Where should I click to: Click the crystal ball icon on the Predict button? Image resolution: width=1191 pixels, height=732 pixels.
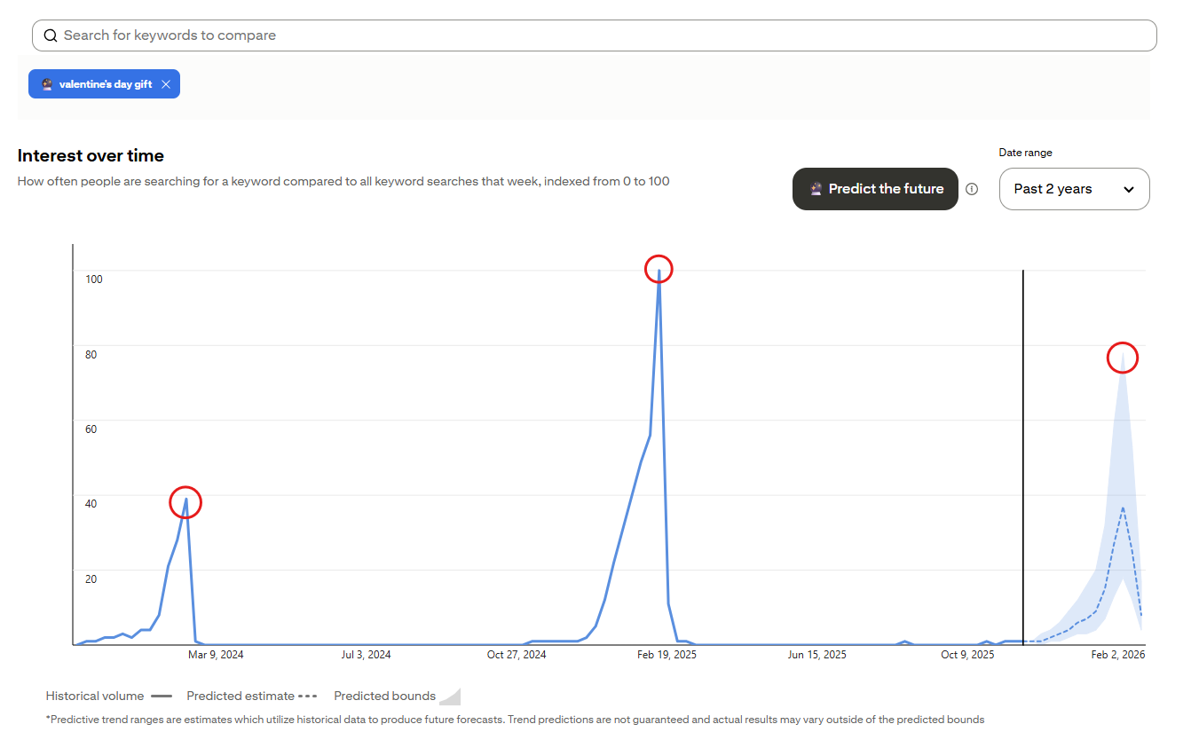point(816,189)
